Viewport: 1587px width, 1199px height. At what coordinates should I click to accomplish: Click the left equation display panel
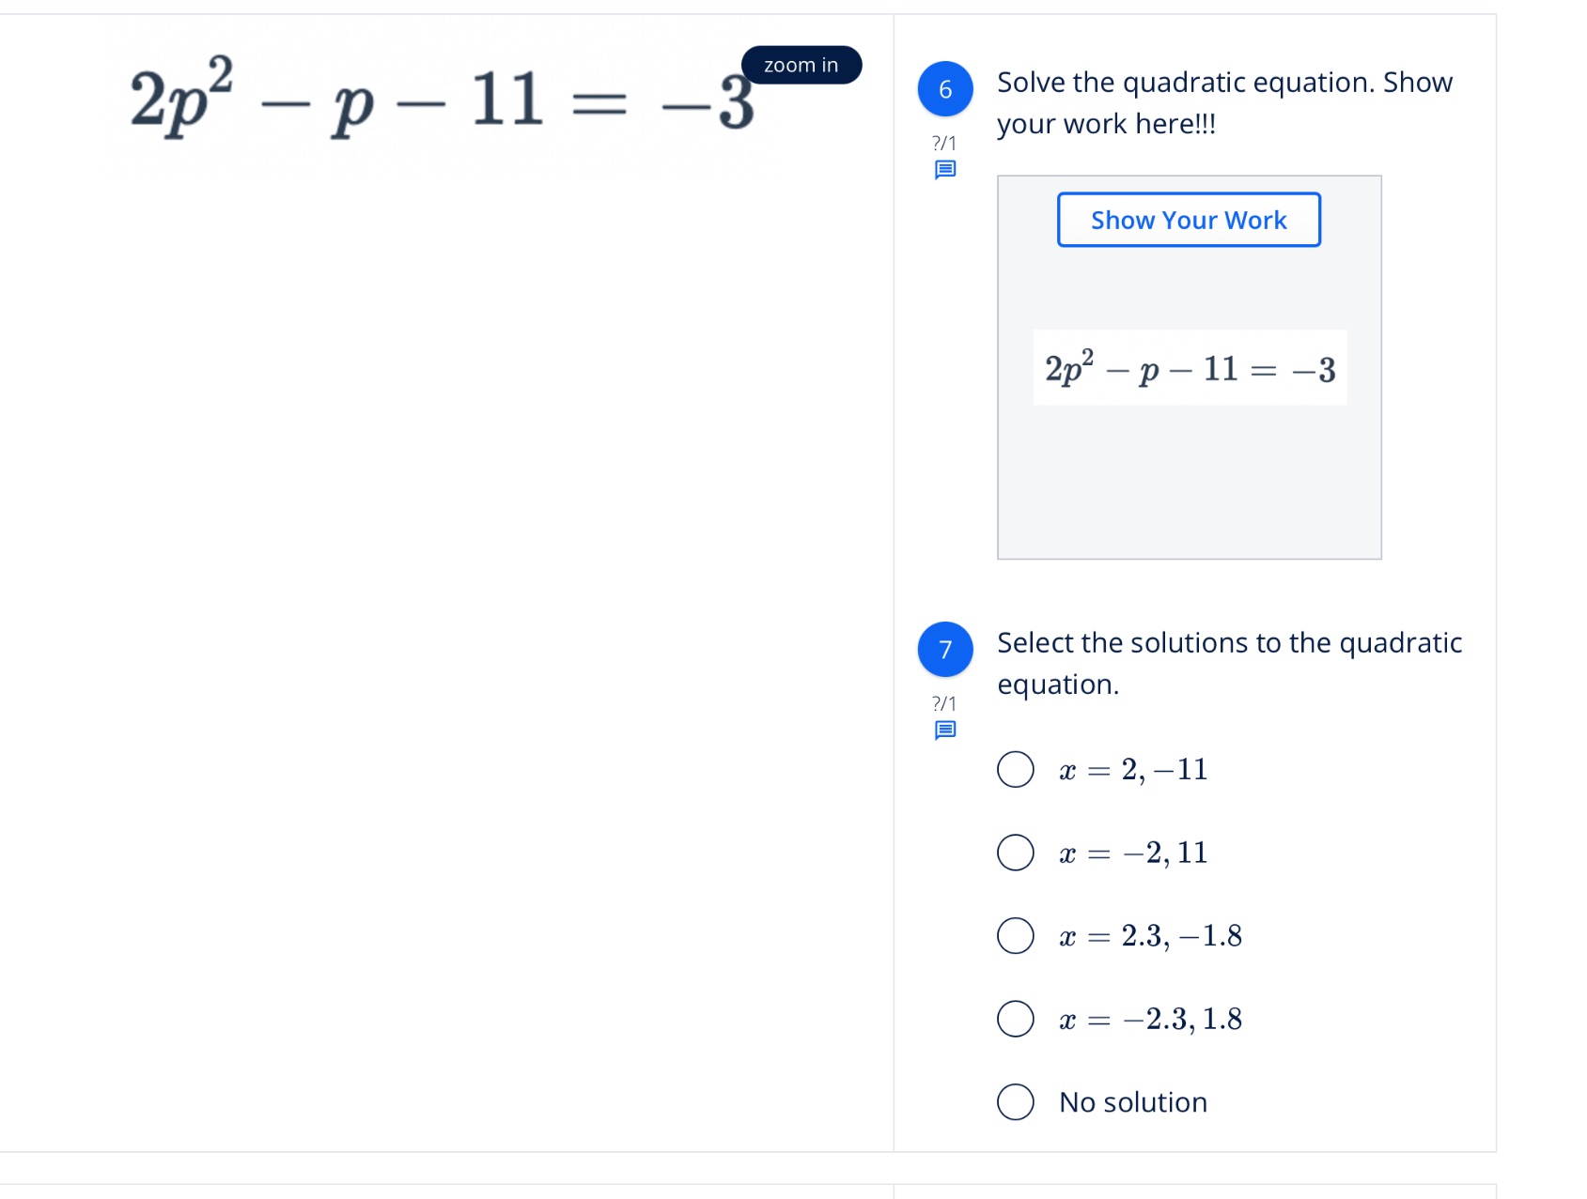(x=442, y=563)
